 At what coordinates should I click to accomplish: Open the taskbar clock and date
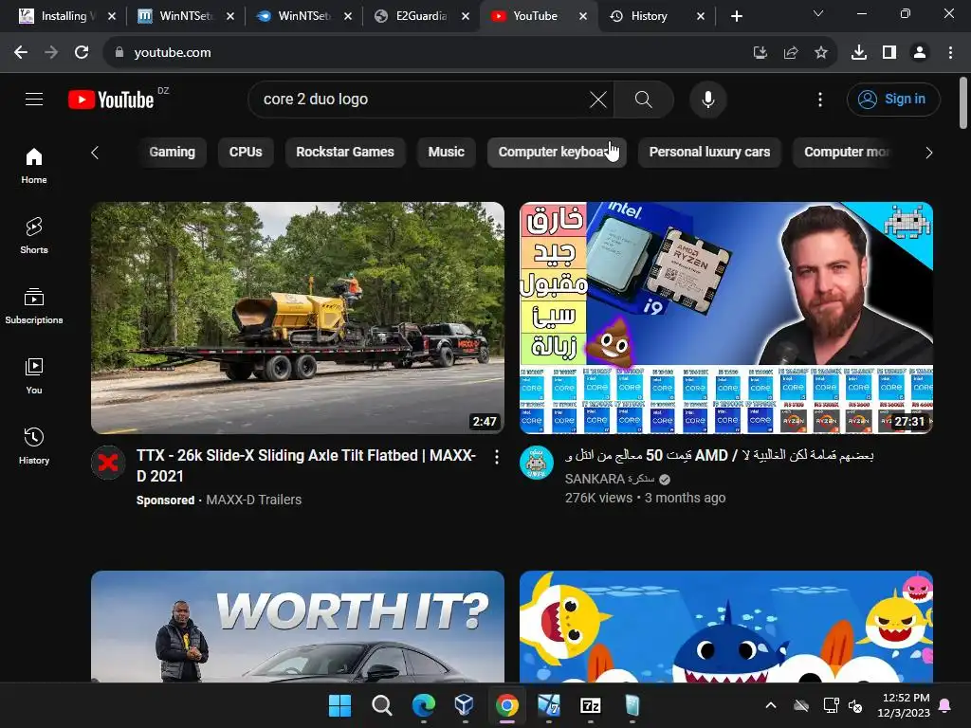click(904, 705)
